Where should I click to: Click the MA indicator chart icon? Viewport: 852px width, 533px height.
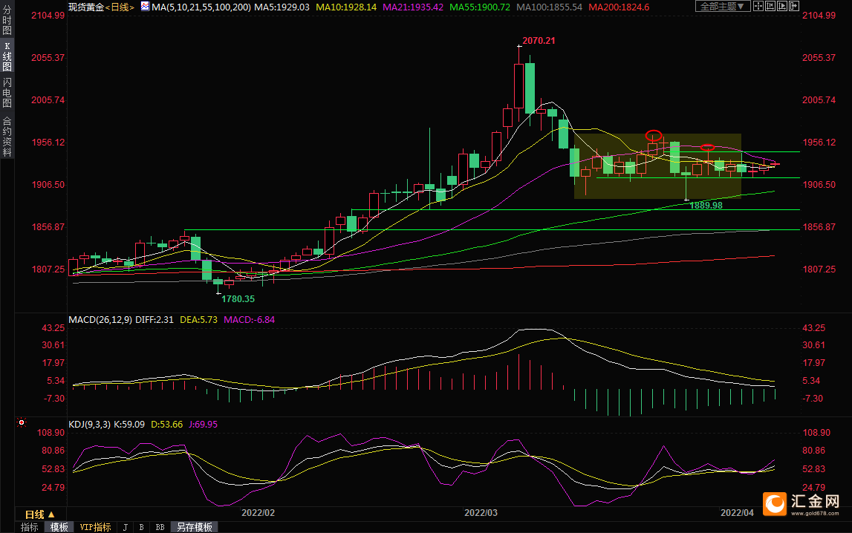point(143,7)
